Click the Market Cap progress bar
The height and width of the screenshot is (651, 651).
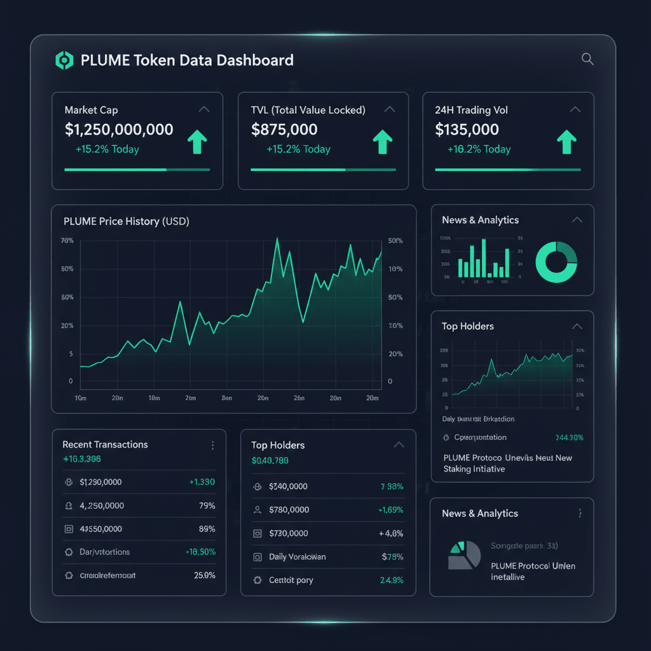coord(137,170)
